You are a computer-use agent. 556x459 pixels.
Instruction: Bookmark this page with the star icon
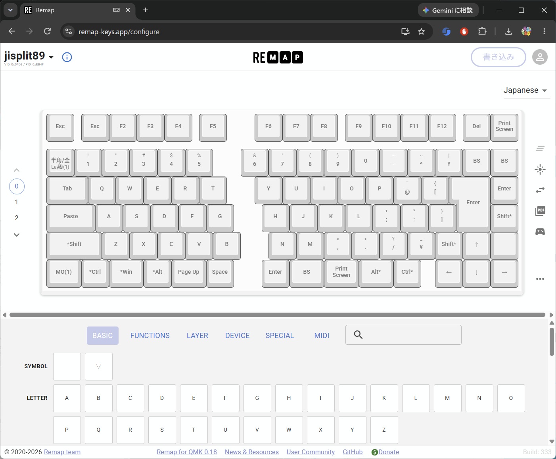(421, 31)
